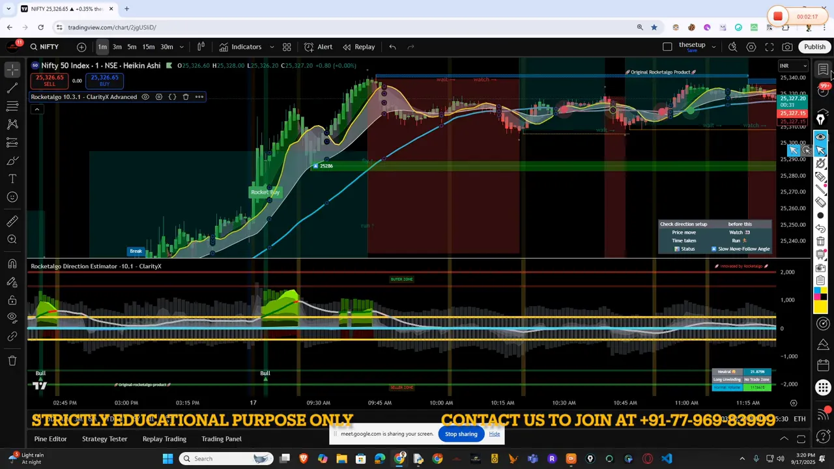Switch to the Strategy Tester tab
Image resolution: width=834 pixels, height=469 pixels.
(104, 439)
